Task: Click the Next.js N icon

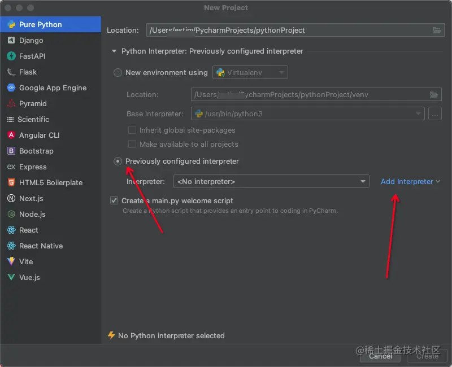Action: click(x=11, y=198)
